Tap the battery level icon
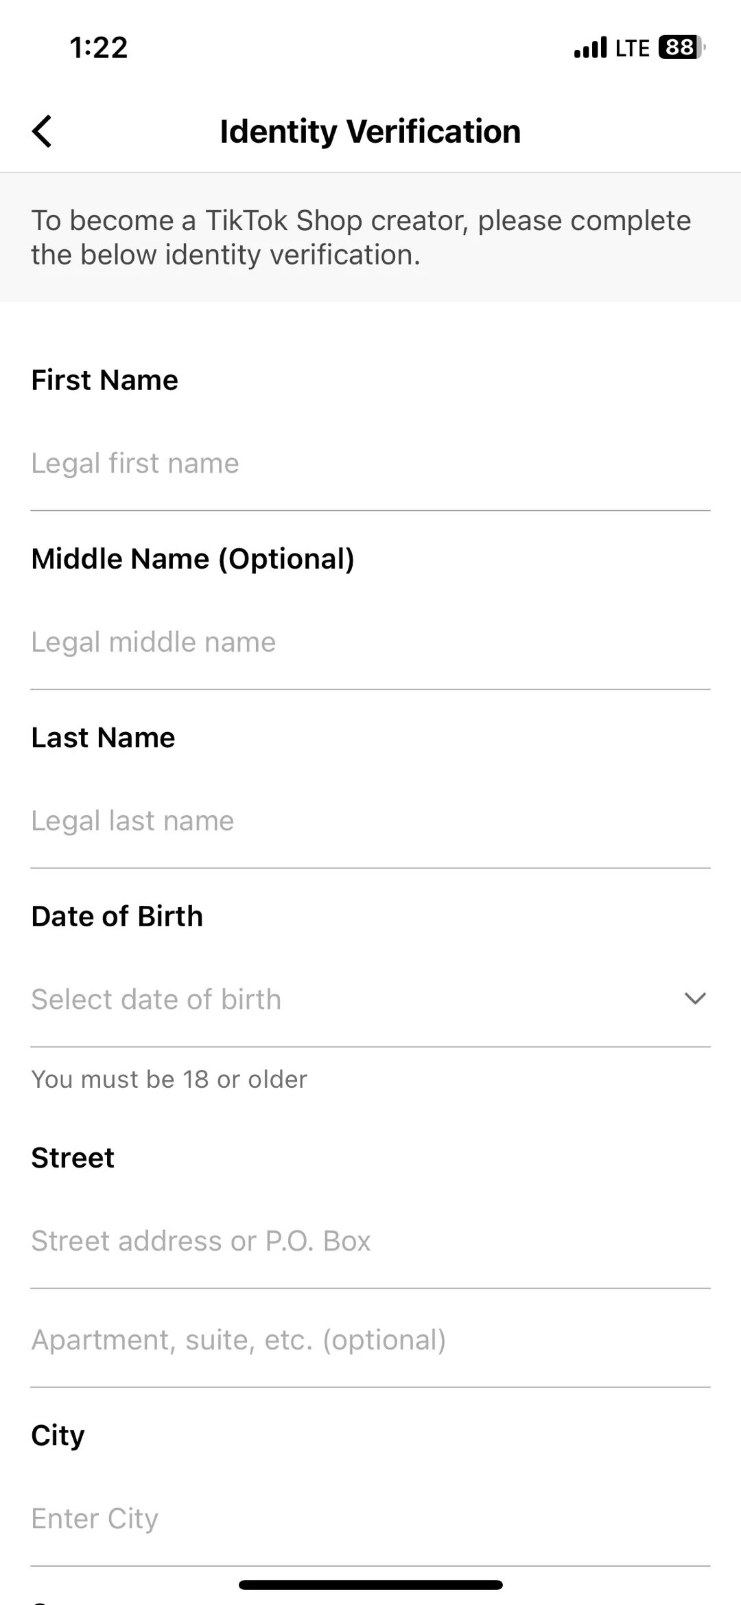The width and height of the screenshot is (741, 1605). coord(681,47)
